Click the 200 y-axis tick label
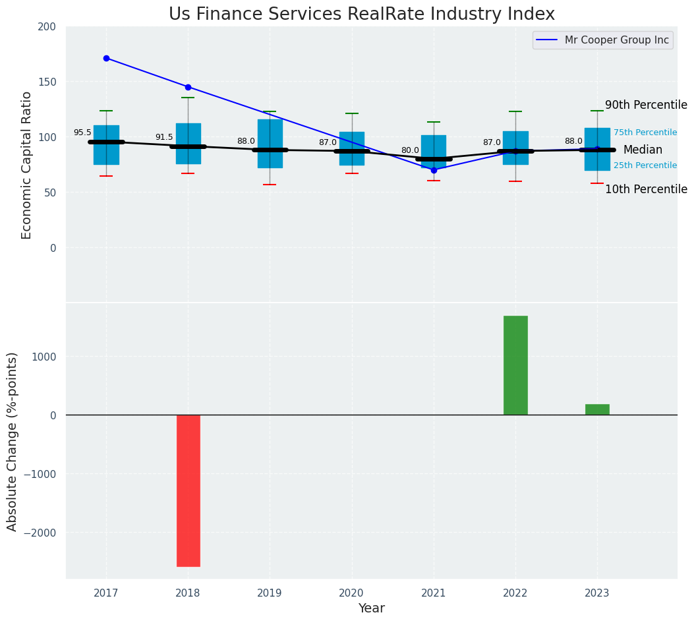The height and width of the screenshot is (621, 694). (x=47, y=27)
